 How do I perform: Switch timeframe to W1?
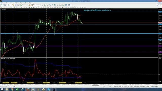click(x=83, y=7)
